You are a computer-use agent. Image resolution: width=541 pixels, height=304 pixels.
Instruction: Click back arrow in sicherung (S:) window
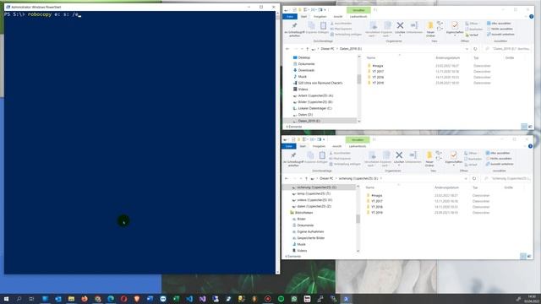pos(287,178)
